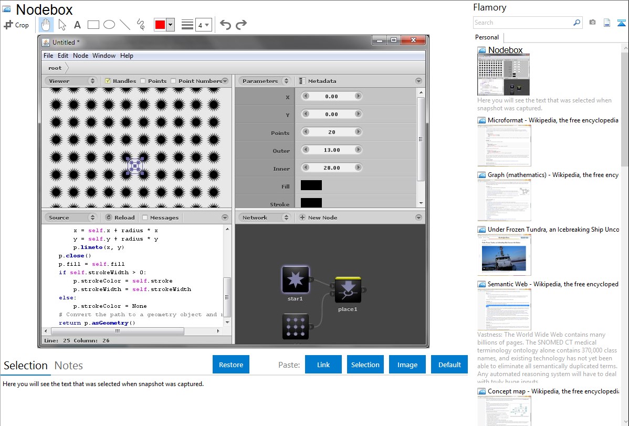
Task: Open the Source pane selector dropdown
Action: click(x=71, y=217)
